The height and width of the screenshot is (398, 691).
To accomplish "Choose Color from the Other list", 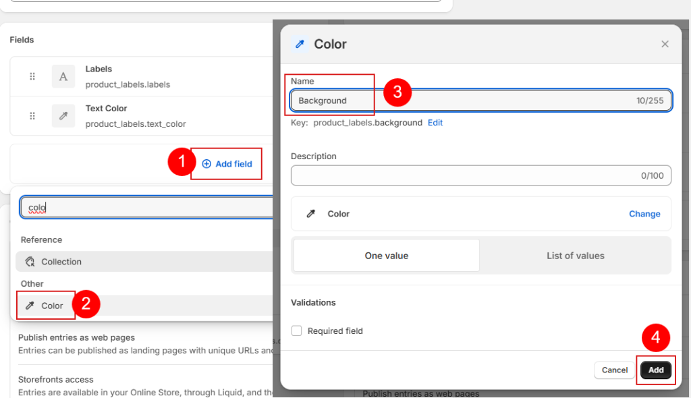I will pos(52,306).
